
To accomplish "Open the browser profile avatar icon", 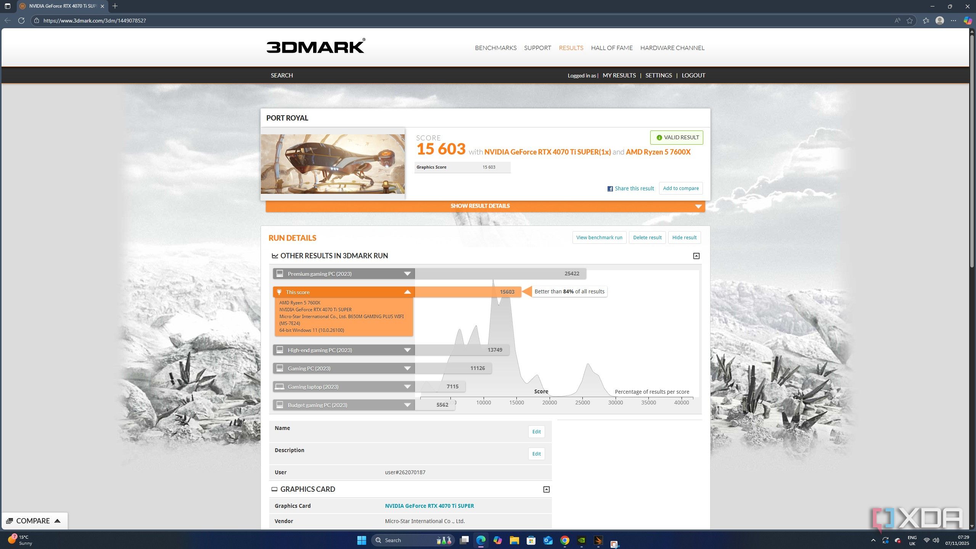I will pyautogui.click(x=940, y=21).
